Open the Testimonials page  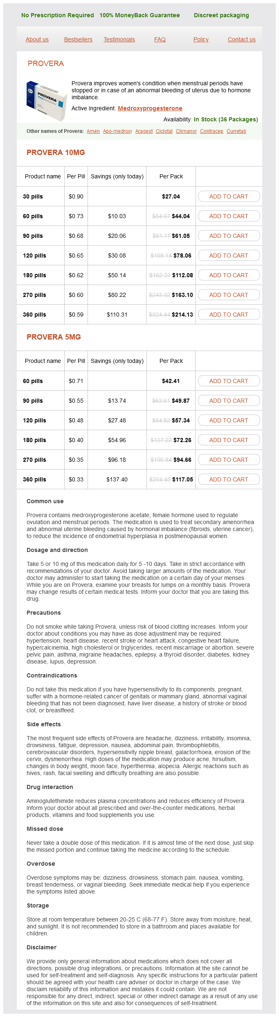(x=119, y=39)
